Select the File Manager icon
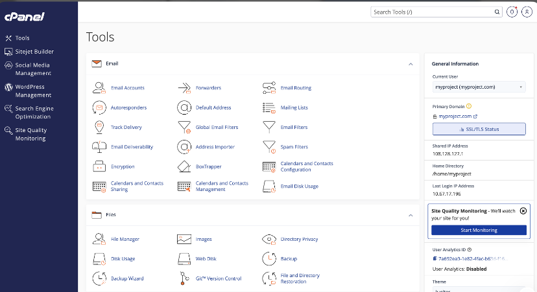The width and height of the screenshot is (537, 292). click(x=99, y=239)
